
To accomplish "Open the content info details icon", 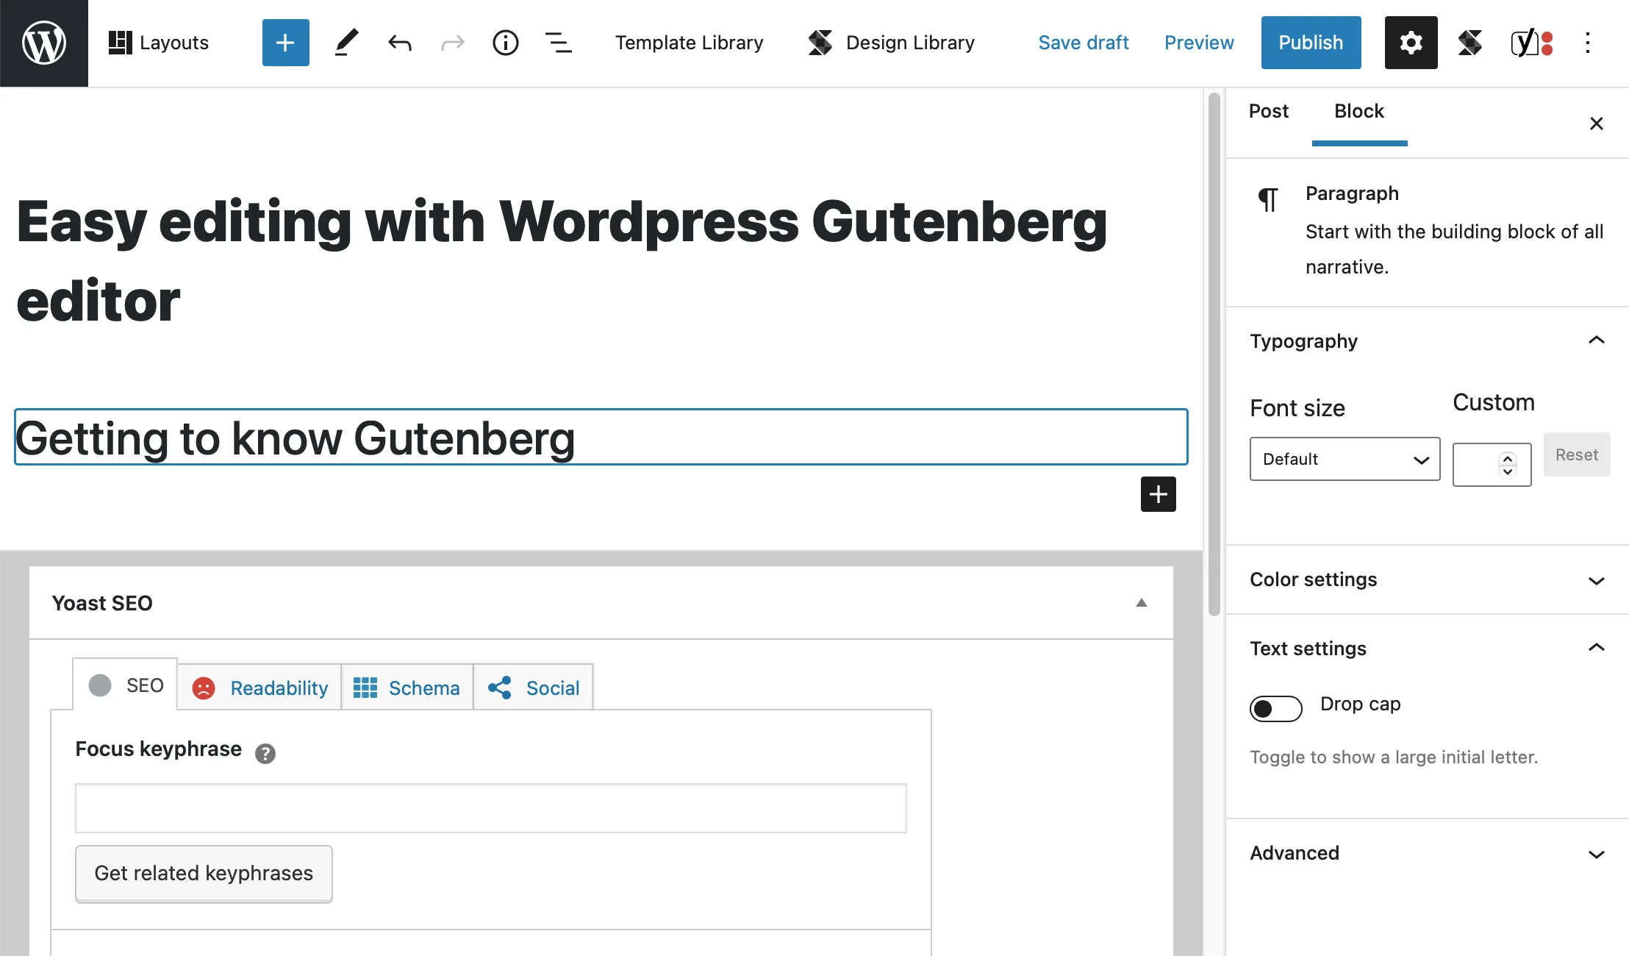I will coord(505,43).
